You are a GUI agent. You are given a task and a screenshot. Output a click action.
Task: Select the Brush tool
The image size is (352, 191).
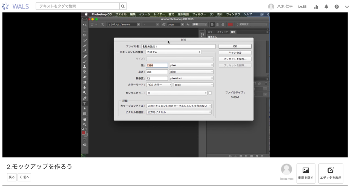point(85,61)
